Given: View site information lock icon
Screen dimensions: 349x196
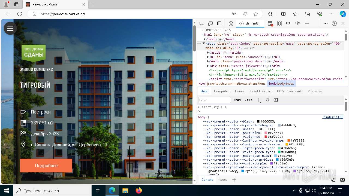Looking at the screenshot, I should pos(34,14).
